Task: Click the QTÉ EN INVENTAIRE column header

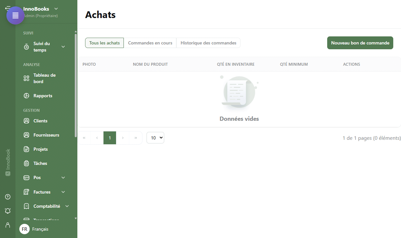Action: tap(236, 64)
